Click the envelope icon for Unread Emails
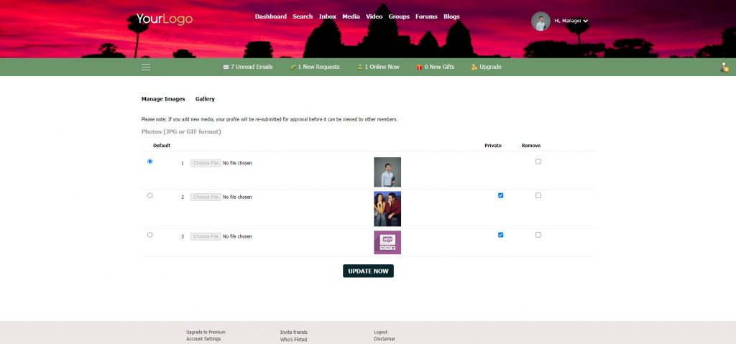 [226, 67]
